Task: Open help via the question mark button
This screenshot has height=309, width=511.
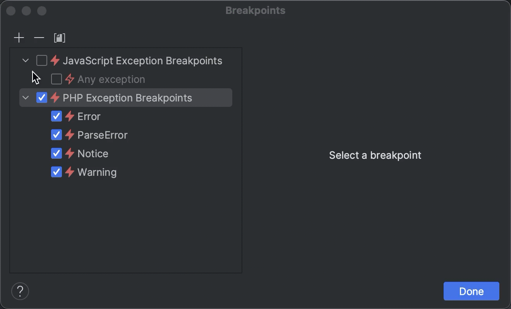Action: coord(20,291)
